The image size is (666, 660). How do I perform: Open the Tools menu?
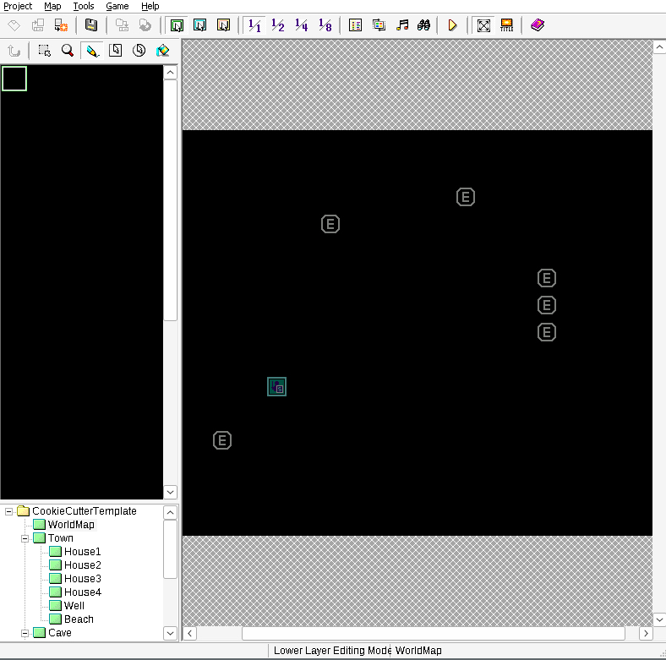pyautogui.click(x=84, y=6)
